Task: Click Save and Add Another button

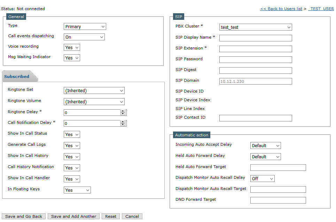Action: [74, 216]
